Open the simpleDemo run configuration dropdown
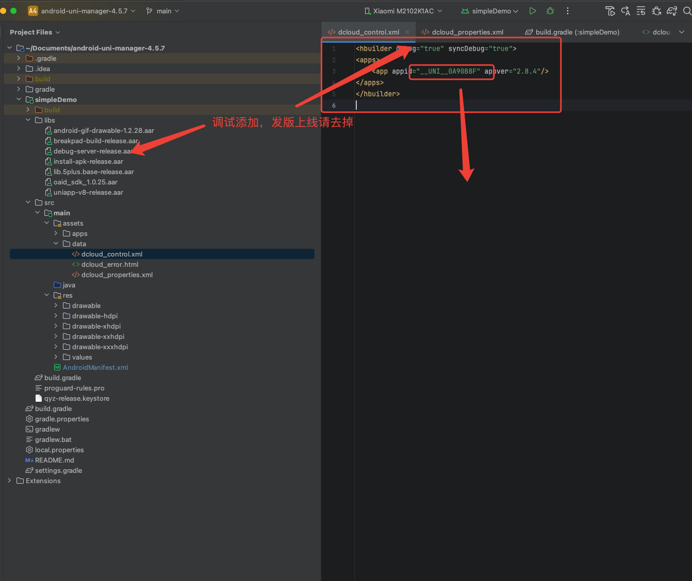 point(489,11)
